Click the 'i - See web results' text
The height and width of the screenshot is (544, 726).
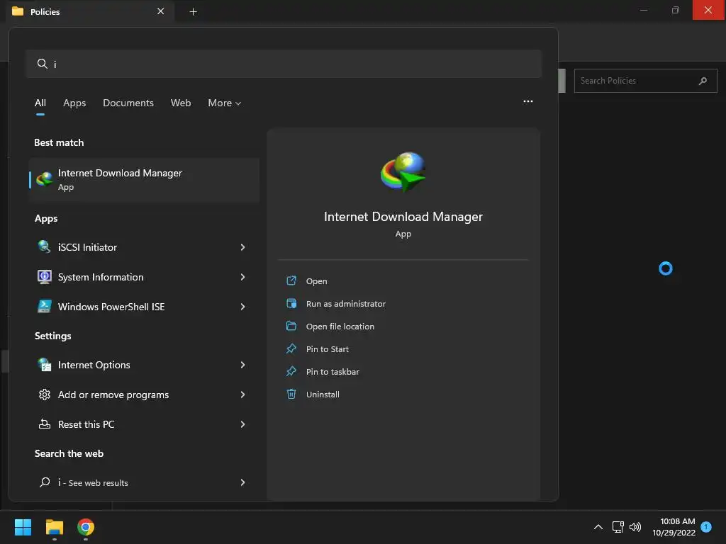(x=93, y=482)
